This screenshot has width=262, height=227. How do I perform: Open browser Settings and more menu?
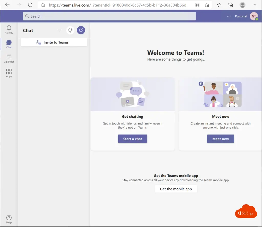[x=254, y=5]
